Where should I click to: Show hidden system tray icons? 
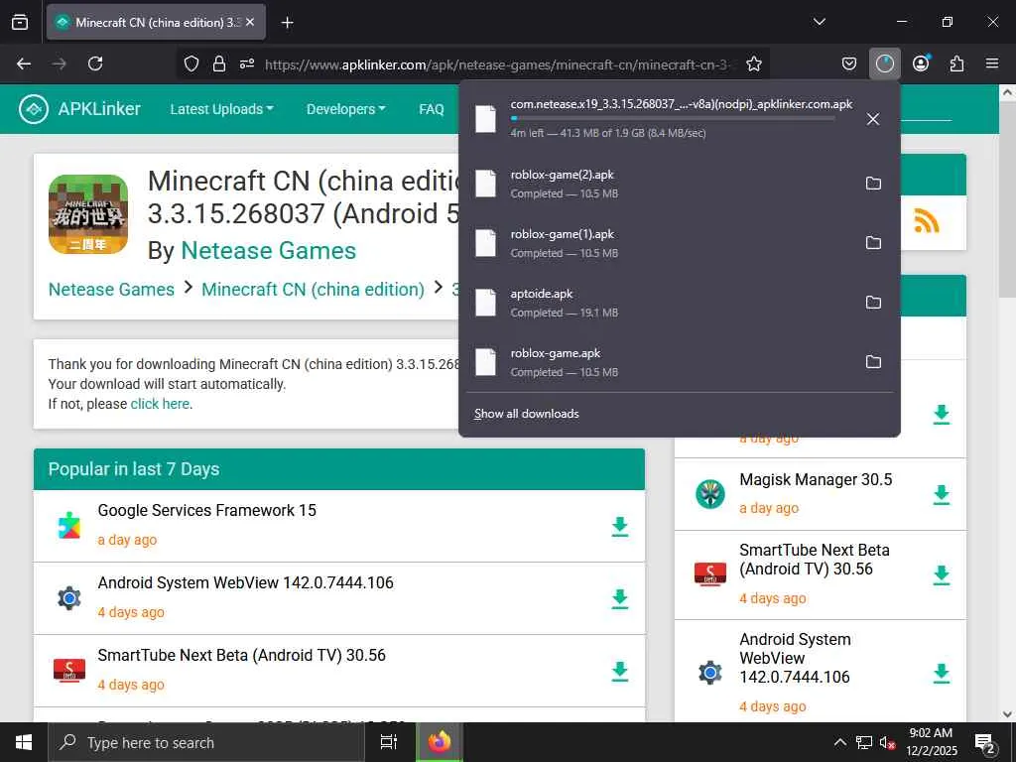(x=839, y=742)
